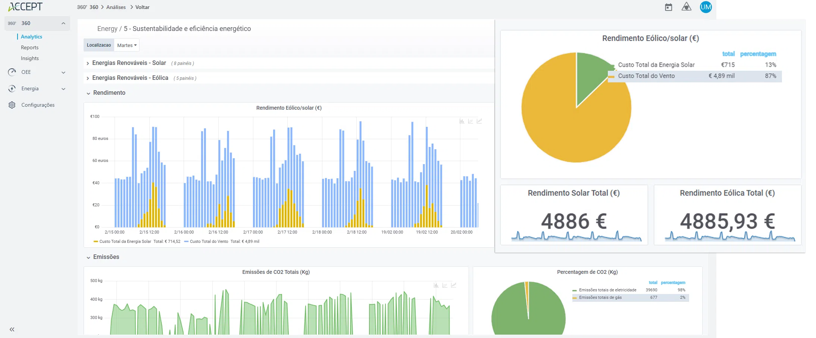Click the dashboard title Energy / 5 - Sustentabilidade
This screenshot has height=338, width=816.
coord(174,29)
